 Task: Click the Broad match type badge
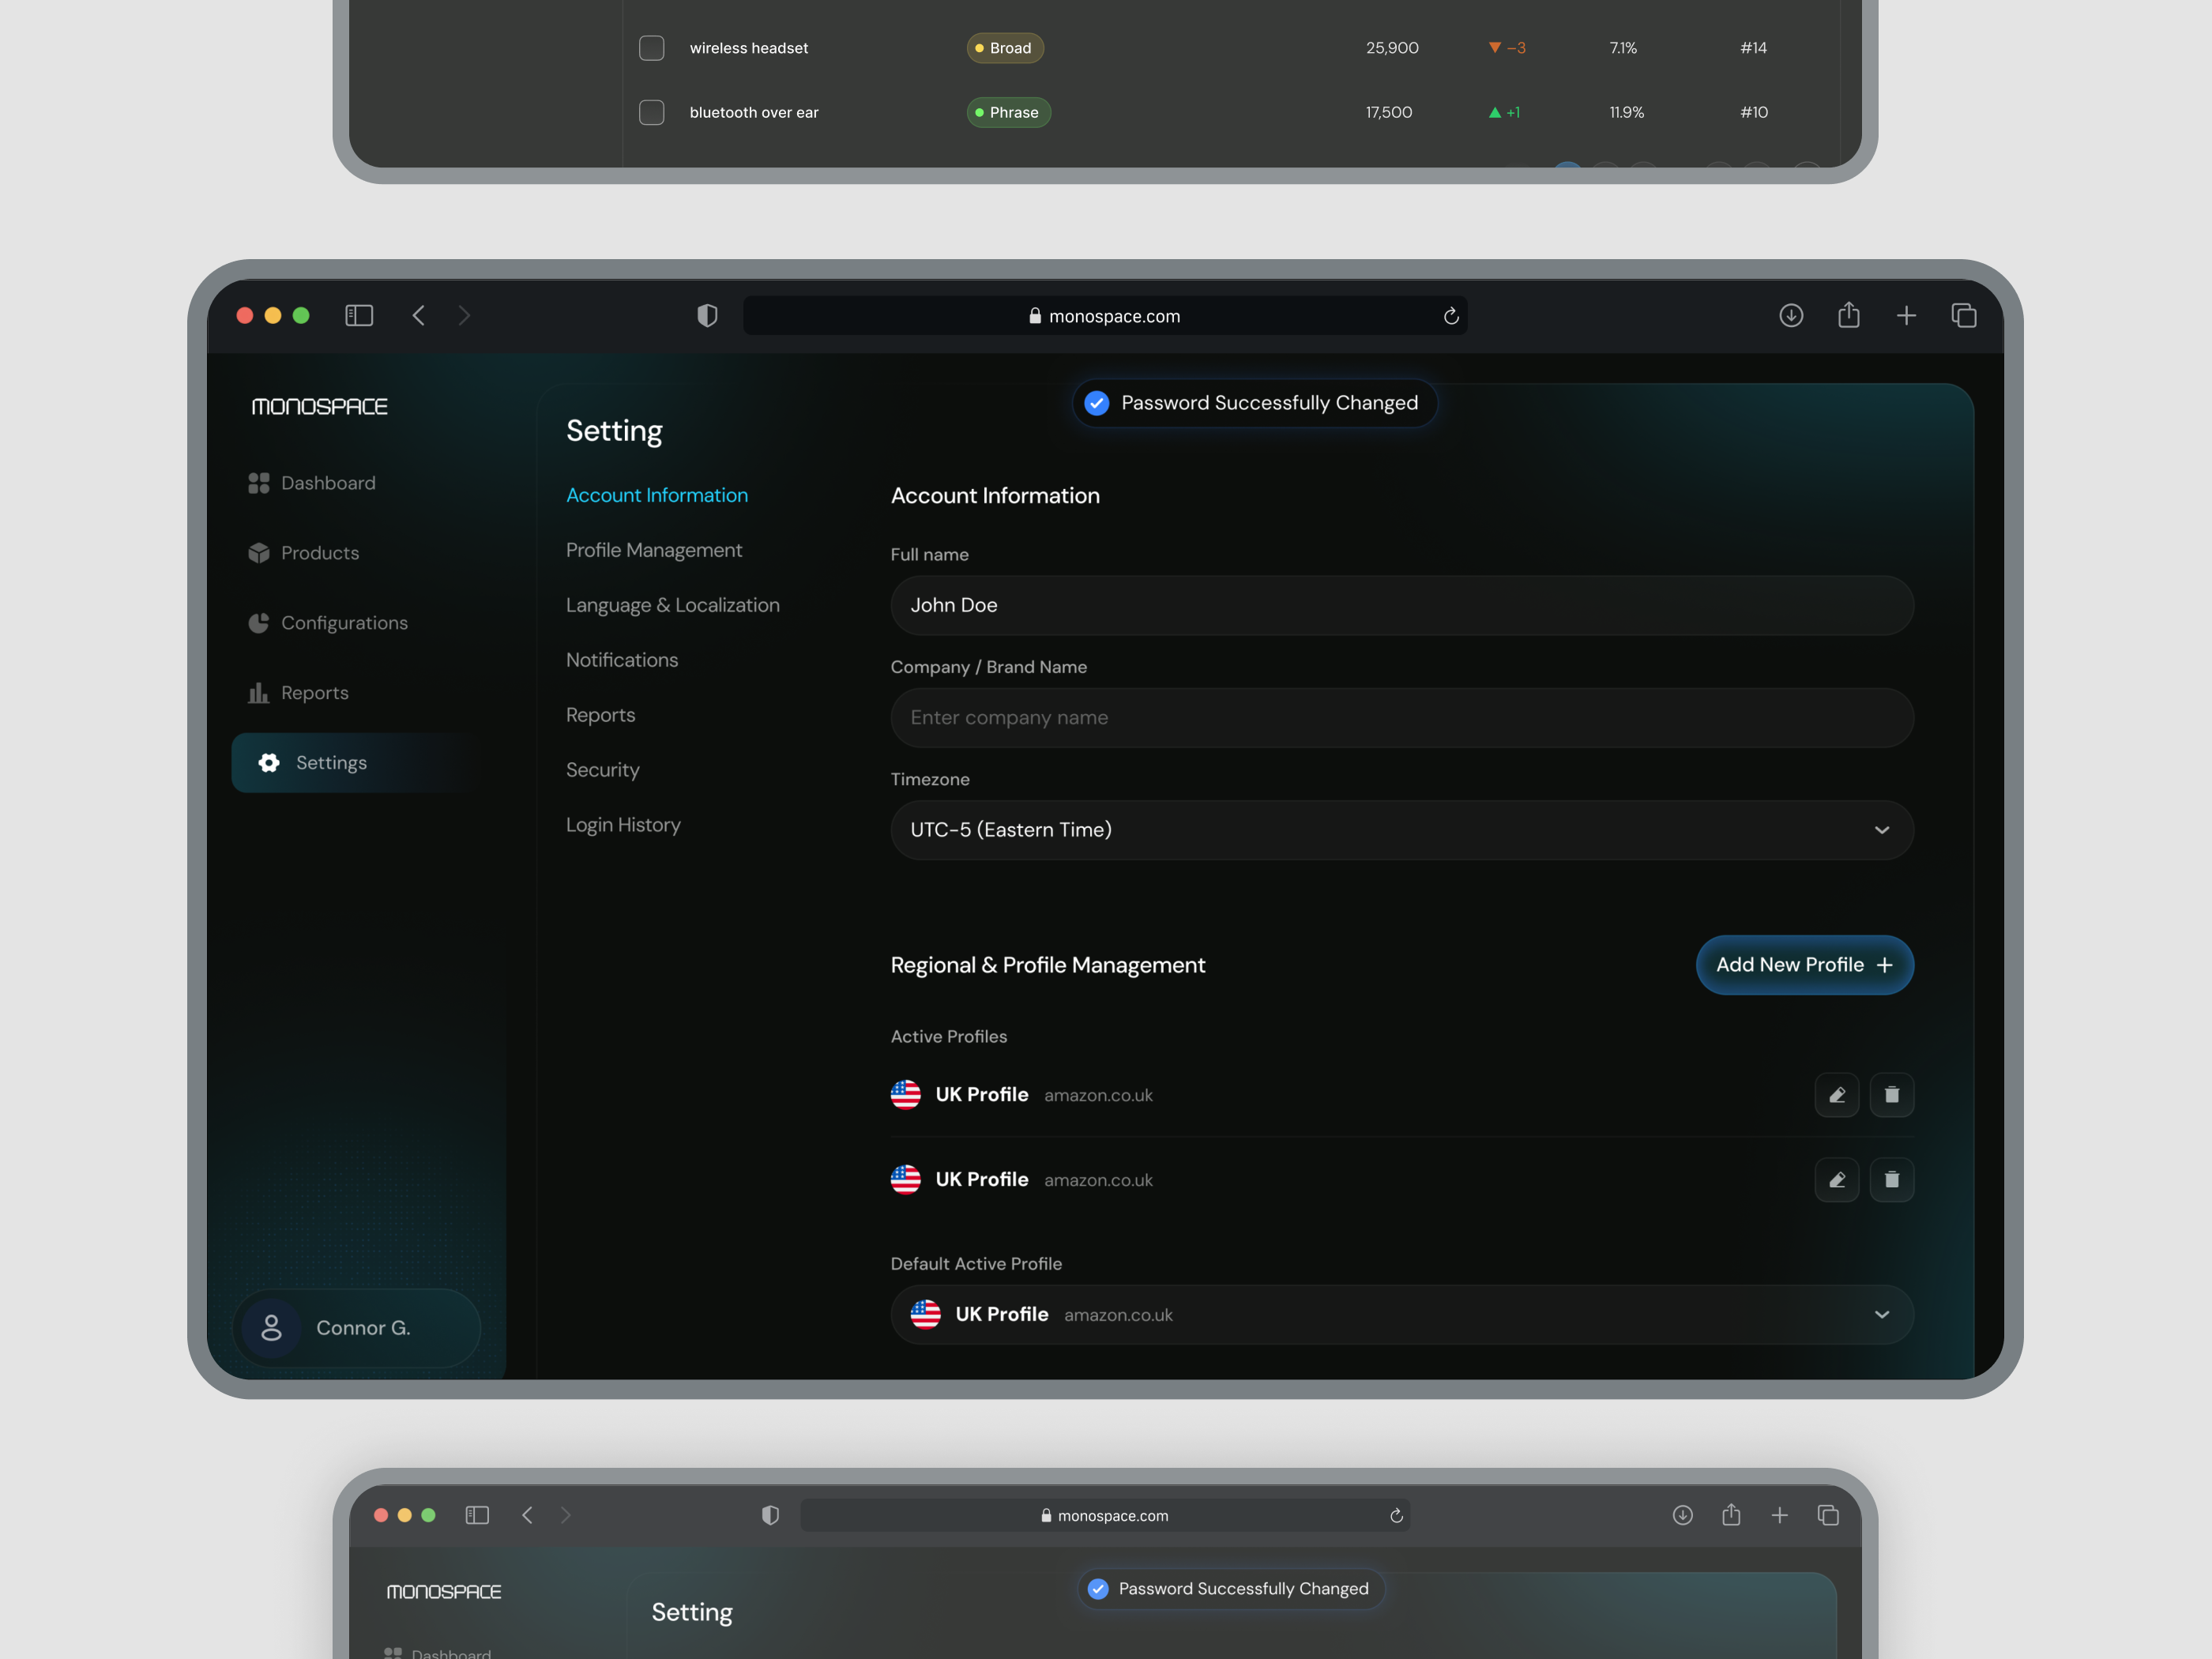click(1005, 48)
